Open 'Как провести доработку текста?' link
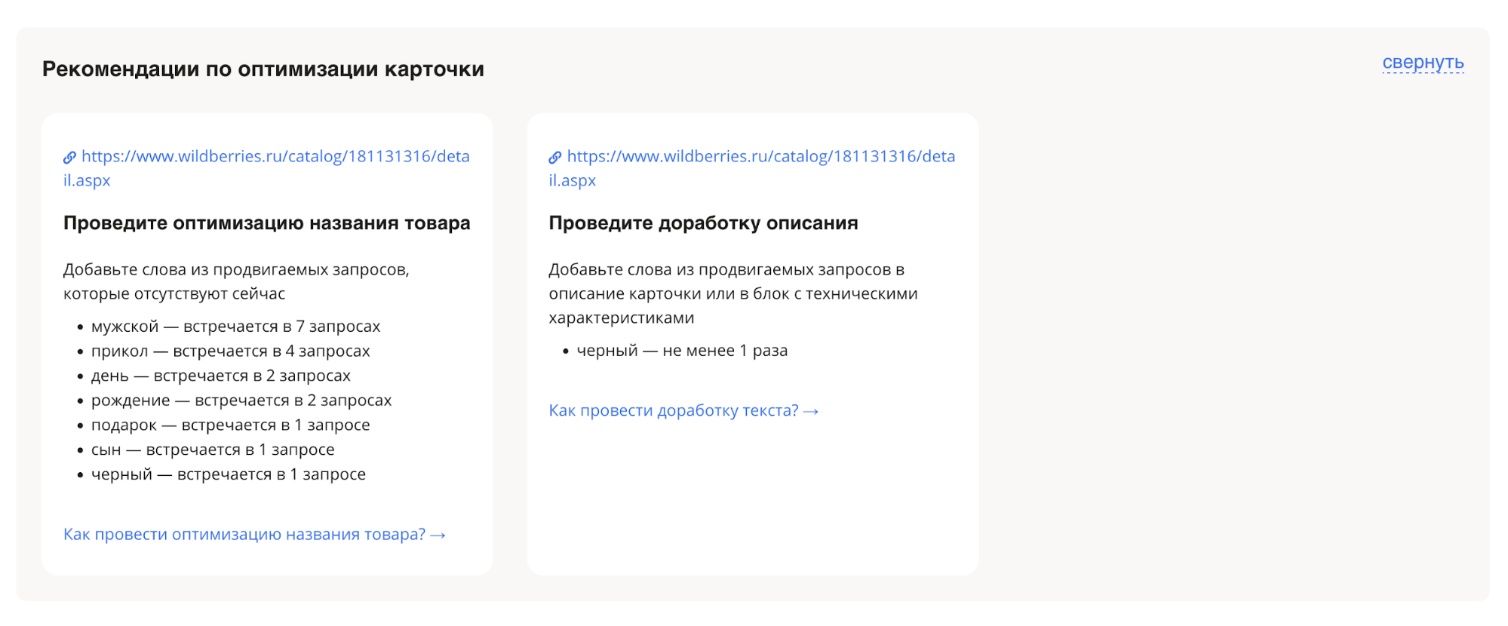 coord(673,411)
